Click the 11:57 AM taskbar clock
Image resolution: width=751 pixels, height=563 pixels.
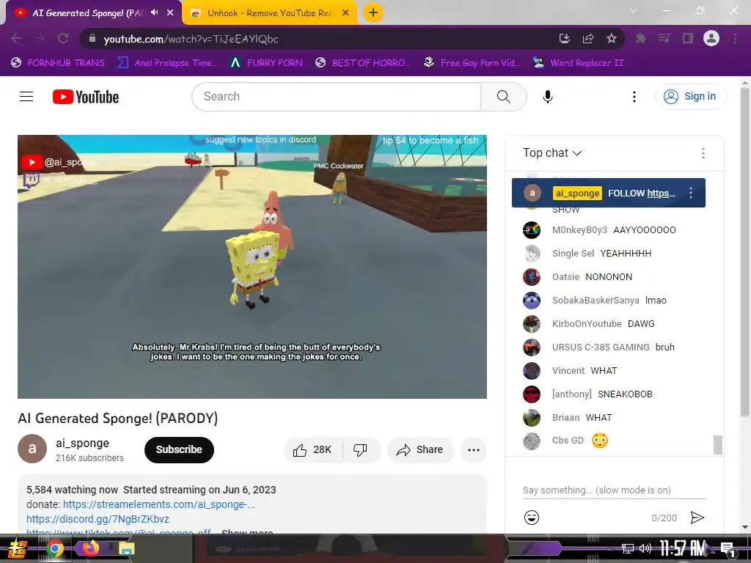click(x=683, y=548)
